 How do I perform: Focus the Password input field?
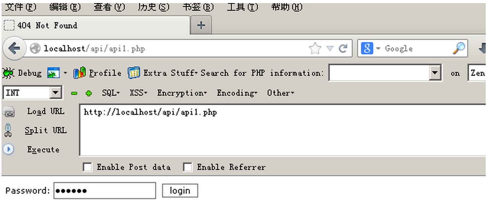coord(104,191)
